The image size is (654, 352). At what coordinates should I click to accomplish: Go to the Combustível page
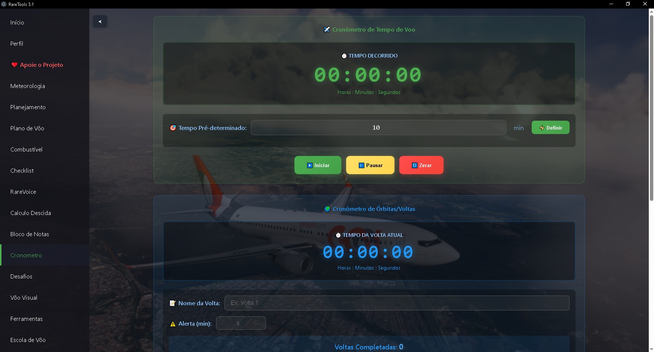[x=45, y=150]
